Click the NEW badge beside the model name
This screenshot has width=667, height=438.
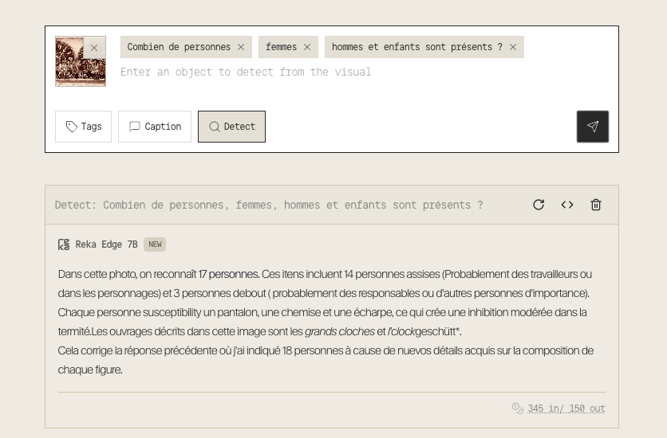click(155, 244)
